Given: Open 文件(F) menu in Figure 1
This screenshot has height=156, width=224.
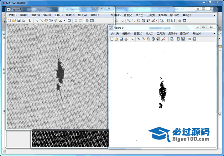Looking at the screenshot, I should pyautogui.click(x=13, y=15).
